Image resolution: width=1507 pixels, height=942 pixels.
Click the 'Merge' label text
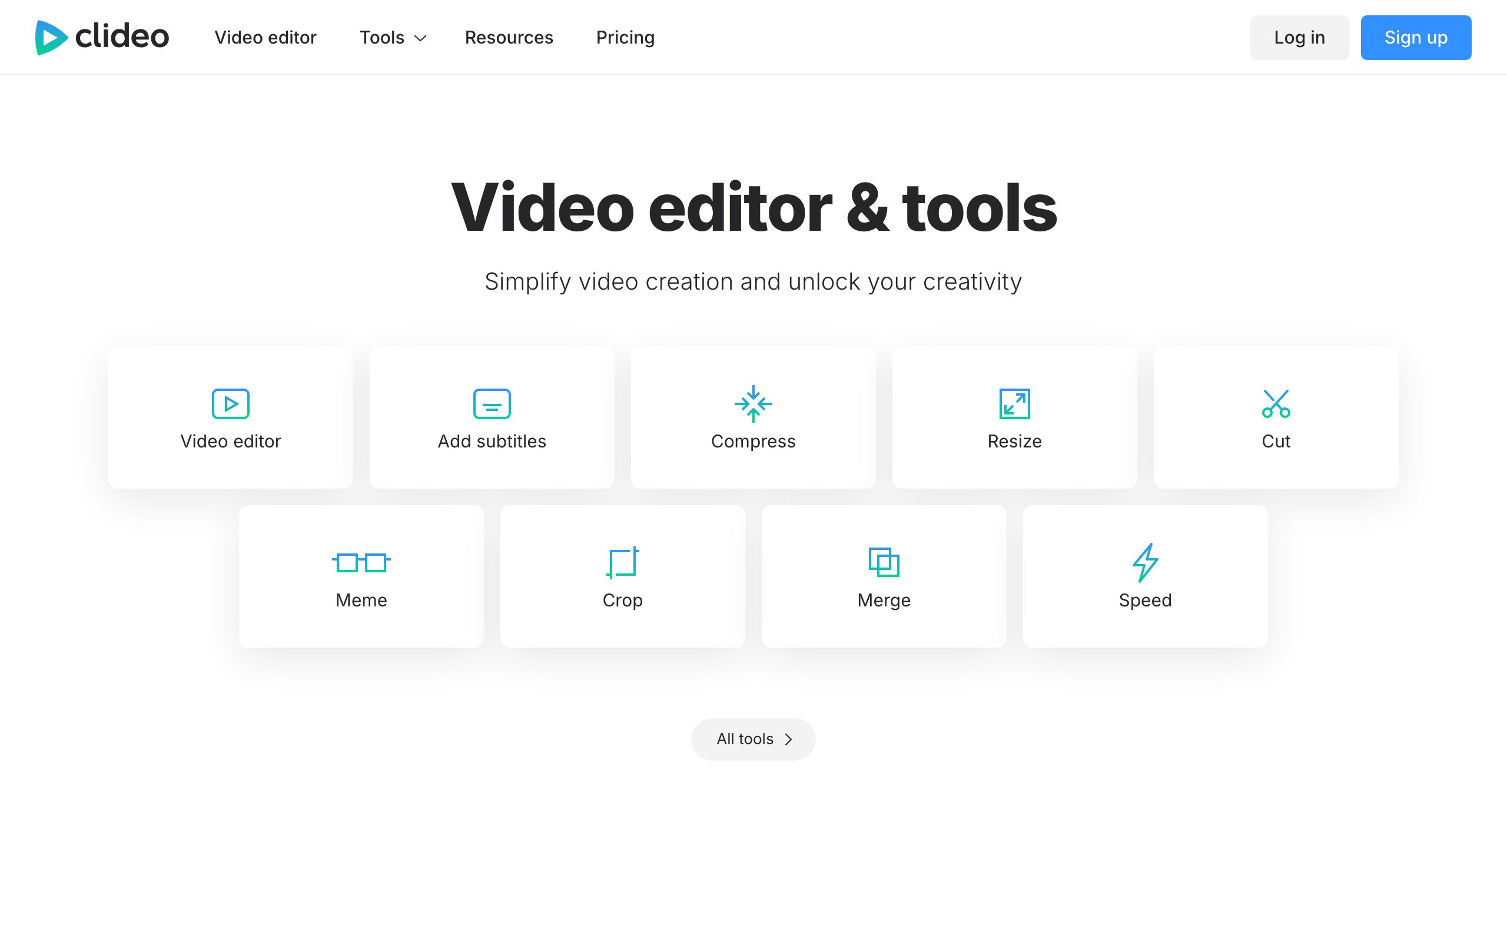click(884, 601)
